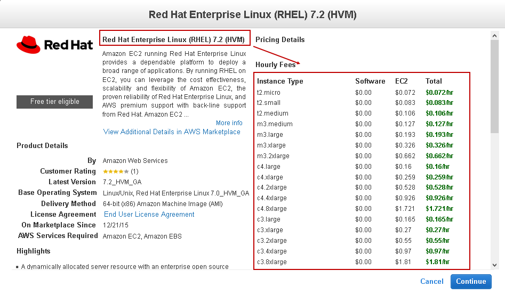Select the c3.2xlarge instance row label
Image resolution: width=505 pixels, height=303 pixels.
[272, 241]
